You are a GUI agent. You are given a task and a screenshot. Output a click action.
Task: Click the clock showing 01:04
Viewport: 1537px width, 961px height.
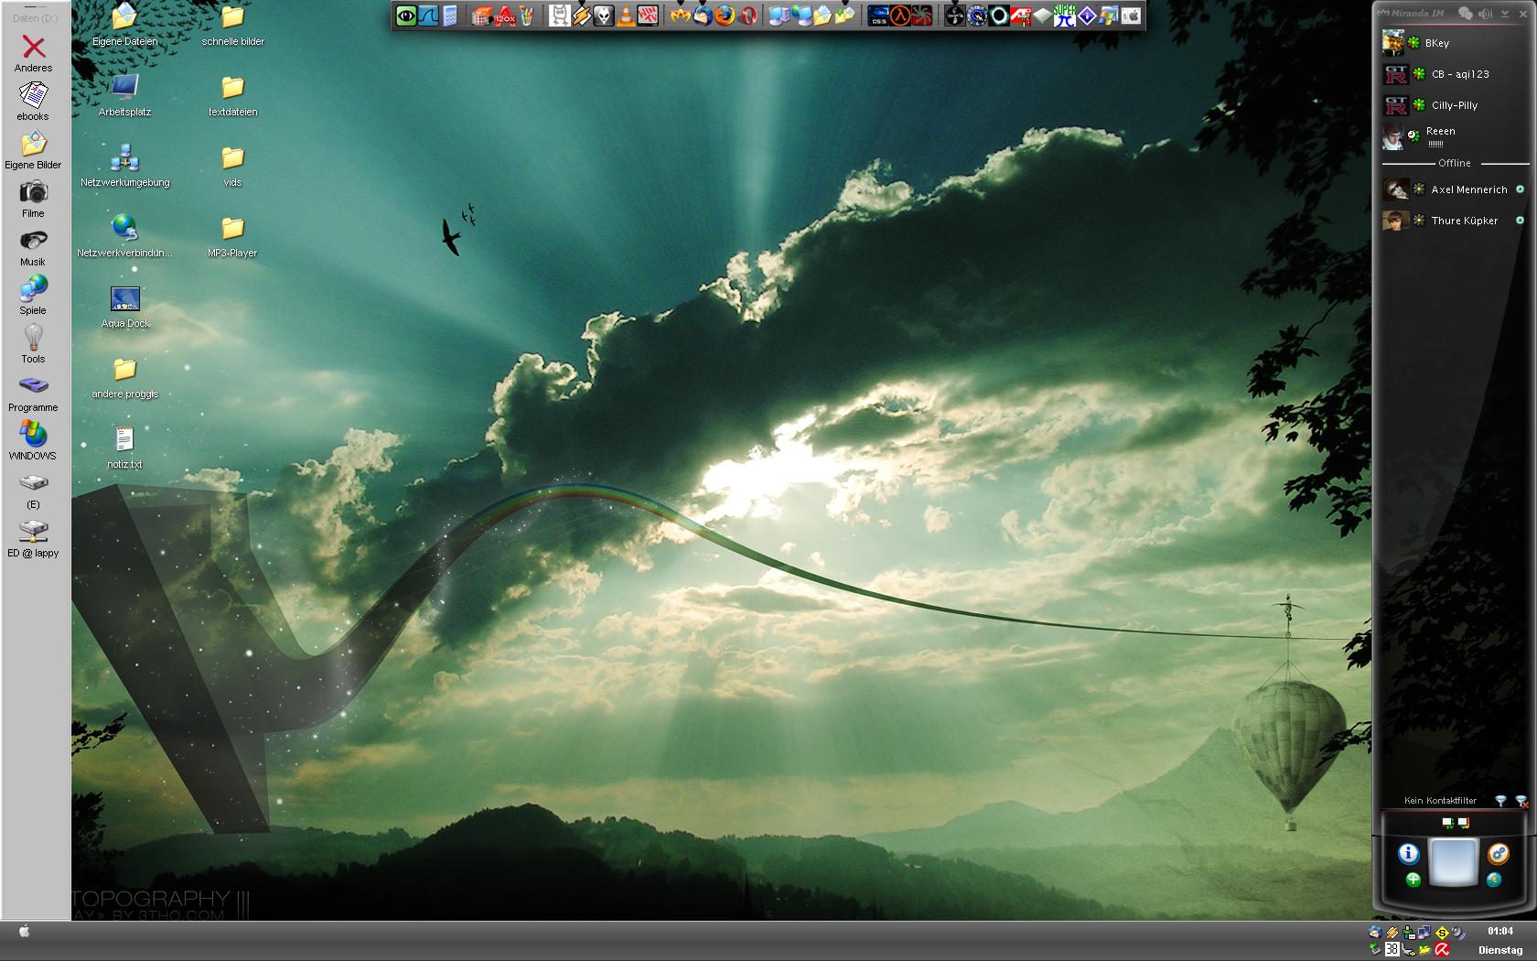tap(1500, 931)
